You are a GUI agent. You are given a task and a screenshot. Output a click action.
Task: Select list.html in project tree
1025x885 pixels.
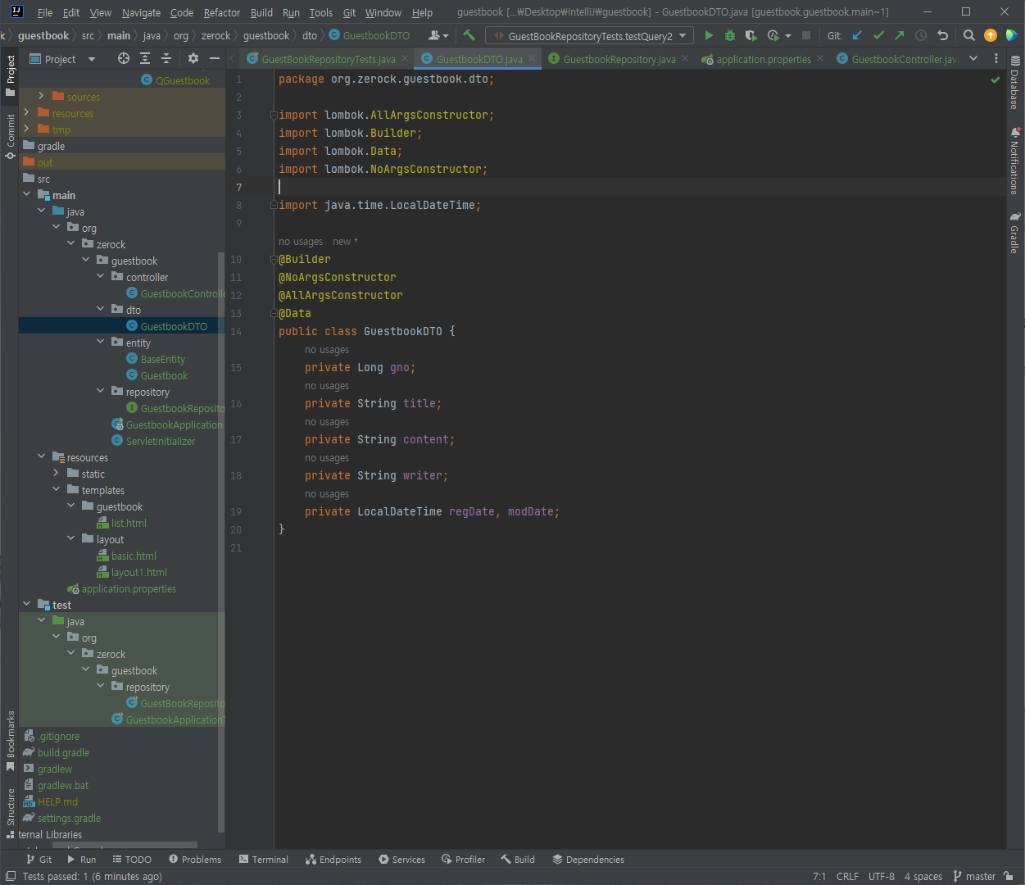[x=121, y=523]
